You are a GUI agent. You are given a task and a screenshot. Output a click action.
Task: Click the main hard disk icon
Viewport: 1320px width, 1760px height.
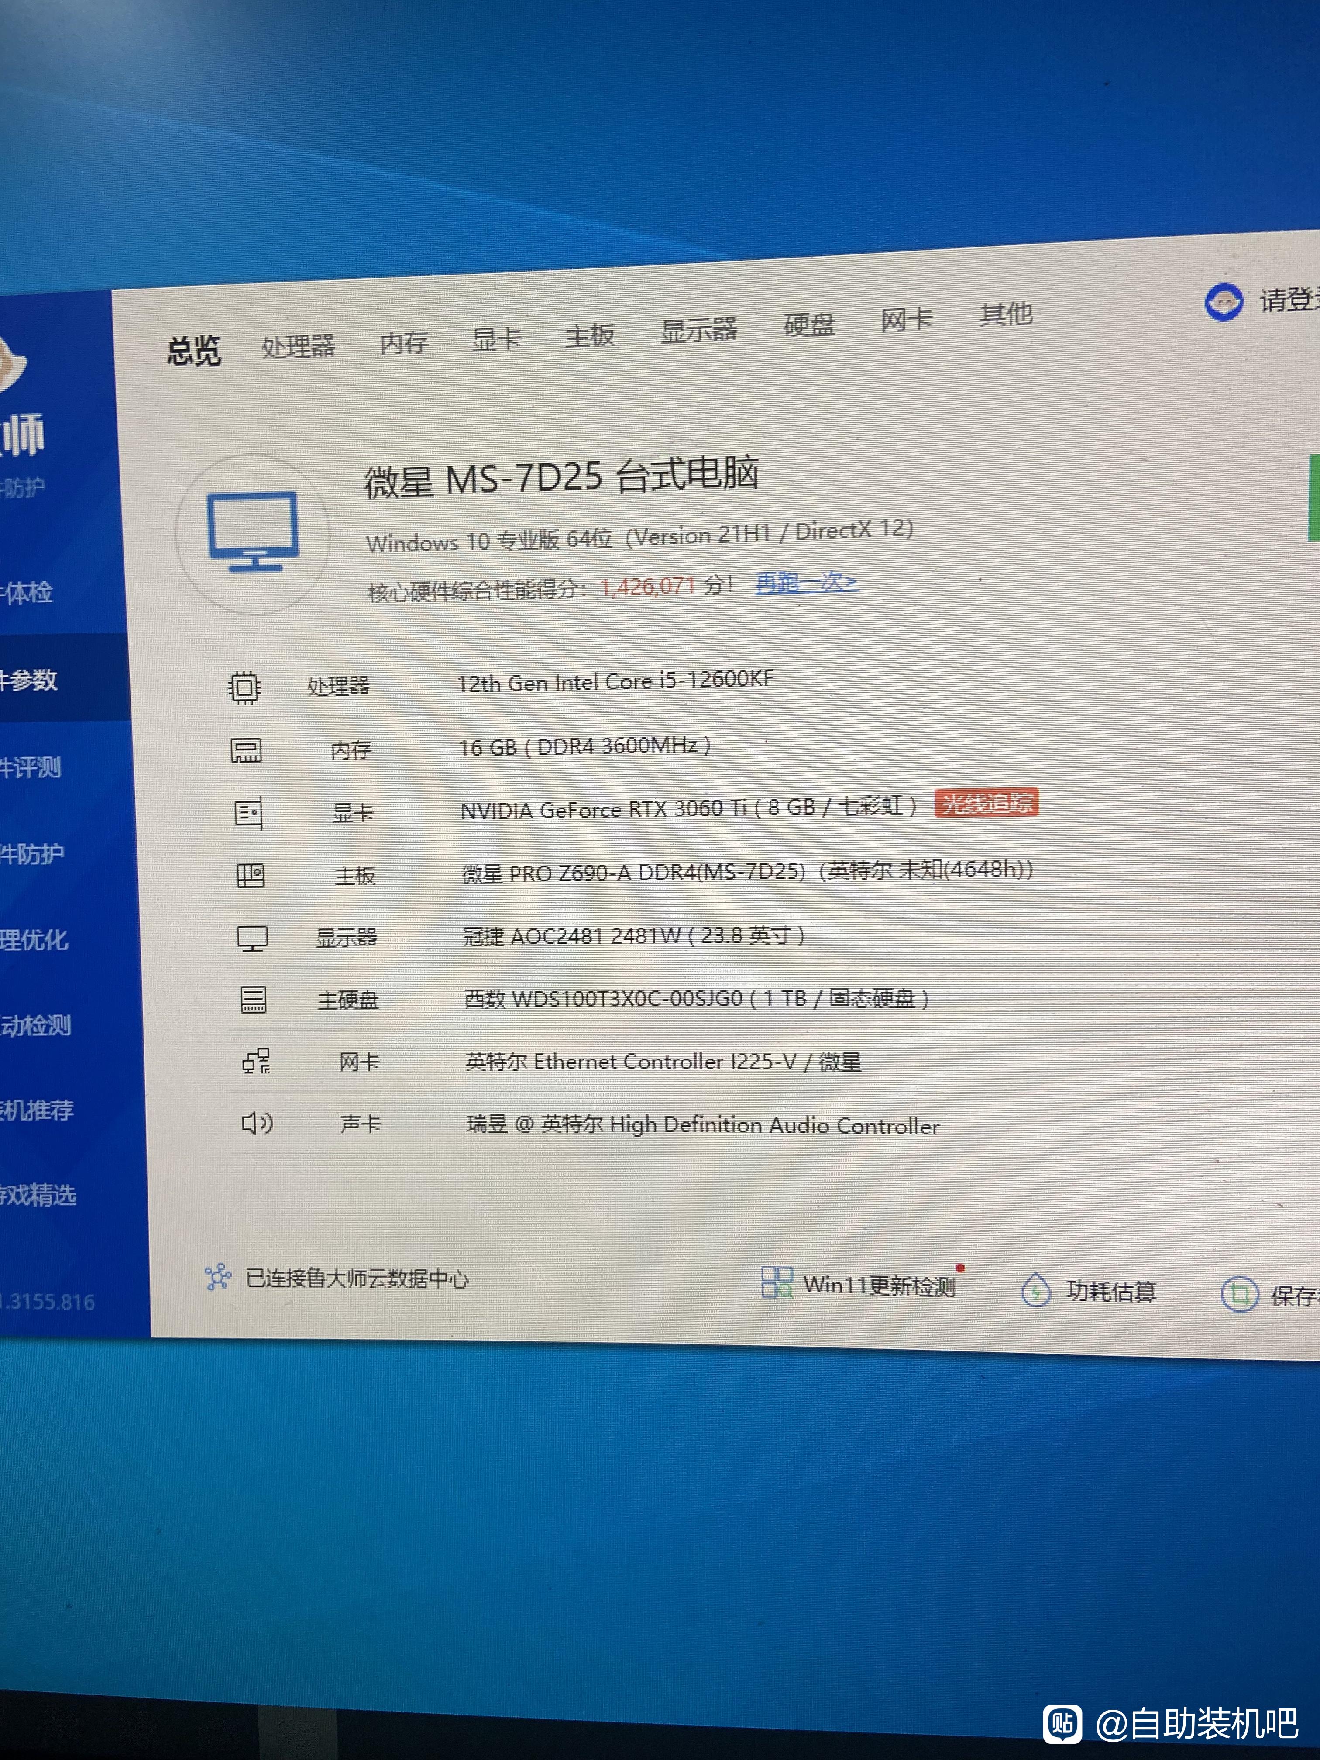pyautogui.click(x=254, y=999)
